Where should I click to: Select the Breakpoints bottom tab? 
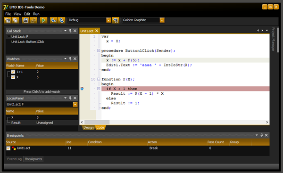pos(33,159)
